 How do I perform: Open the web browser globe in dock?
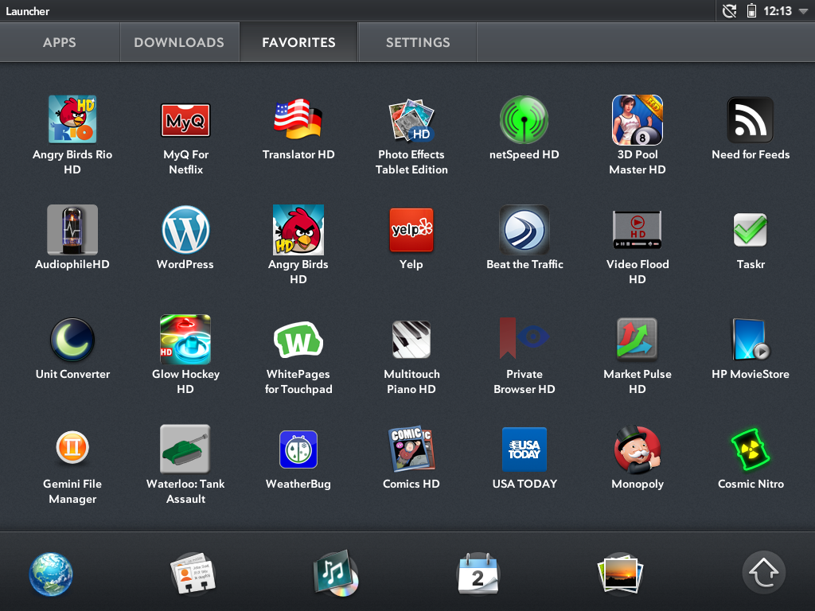pyautogui.click(x=51, y=574)
